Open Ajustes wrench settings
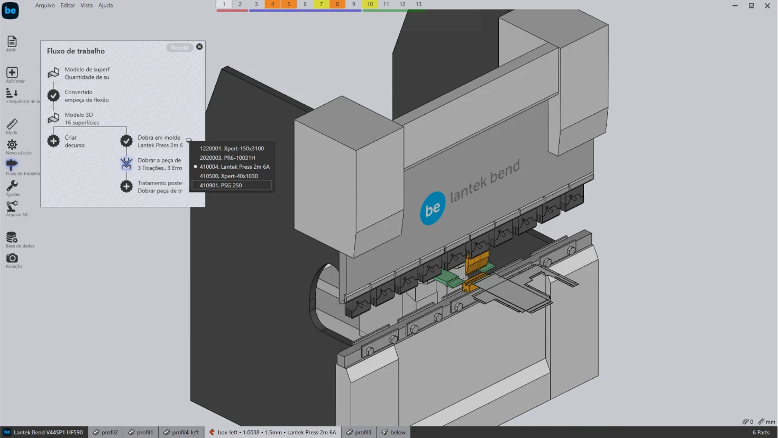Image resolution: width=778 pixels, height=438 pixels. (x=12, y=185)
